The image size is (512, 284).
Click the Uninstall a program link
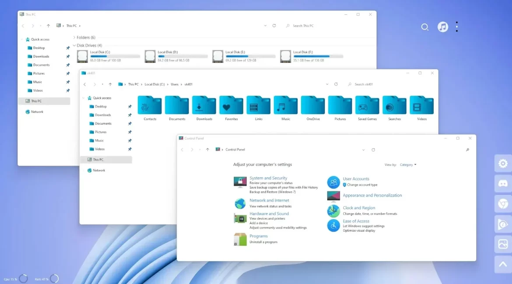263,242
